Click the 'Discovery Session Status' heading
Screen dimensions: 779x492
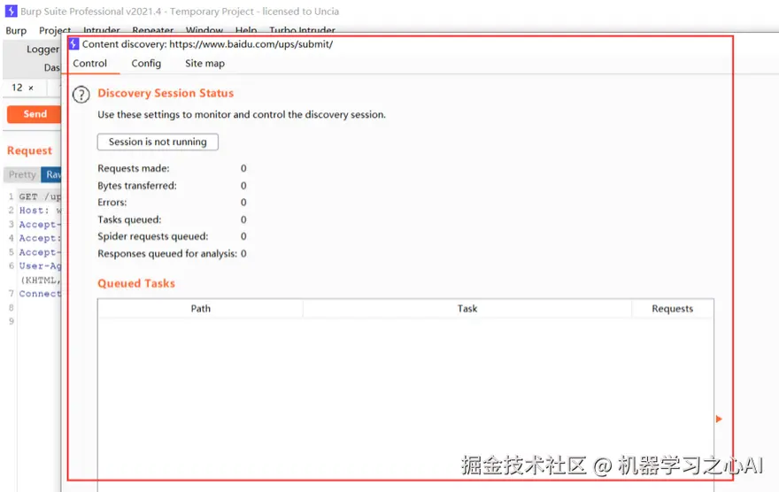coord(166,93)
